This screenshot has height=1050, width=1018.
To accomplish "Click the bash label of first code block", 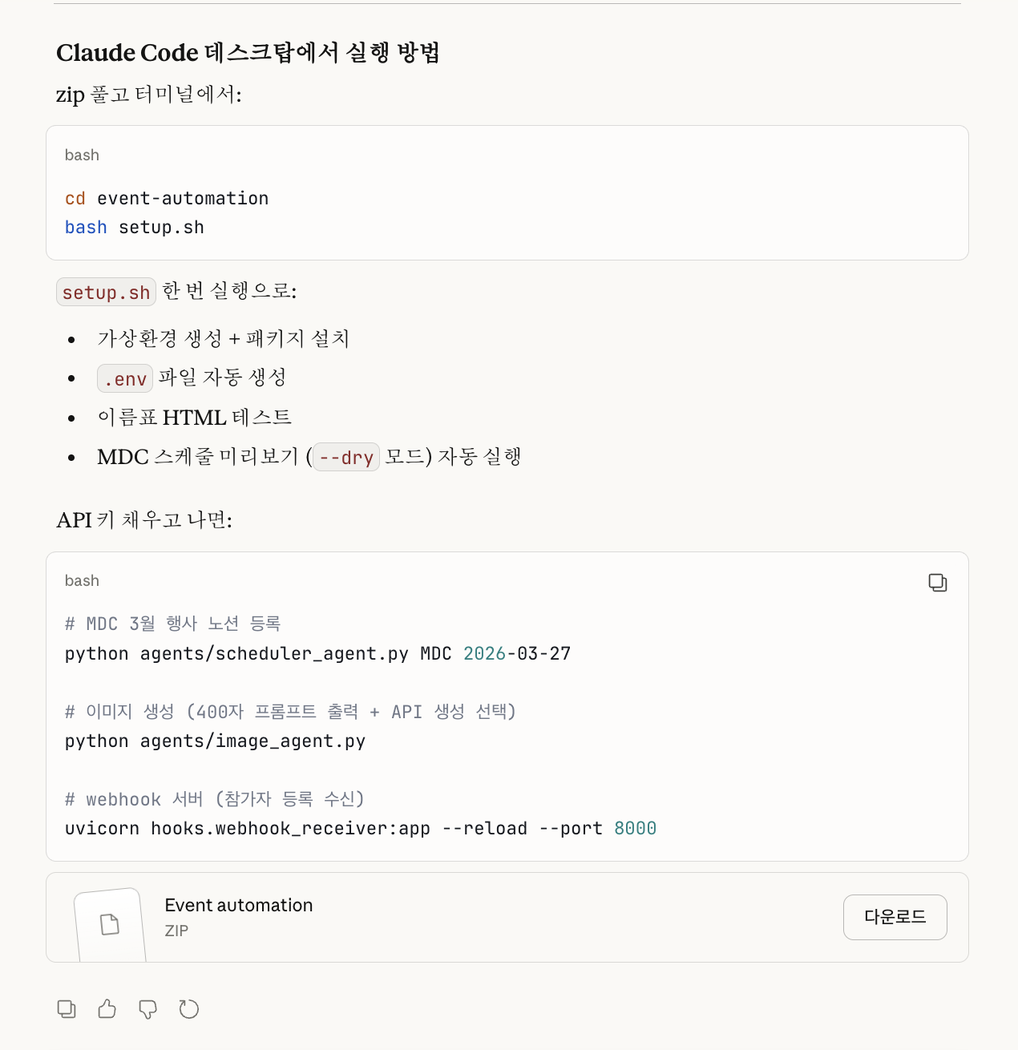I will tap(82, 155).
